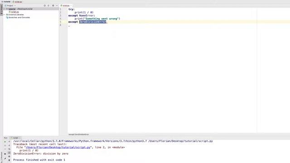Click the Stop process icon in Run panel
The image size is (290, 163).
pyautogui.click(x=5, y=145)
